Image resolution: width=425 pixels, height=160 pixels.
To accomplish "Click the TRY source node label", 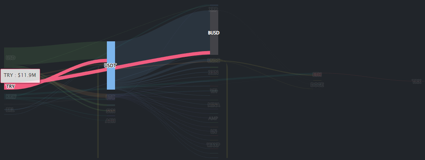I will 10,87.
